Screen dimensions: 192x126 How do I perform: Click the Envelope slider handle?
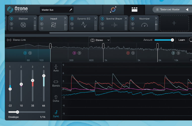click(x=17, y=112)
